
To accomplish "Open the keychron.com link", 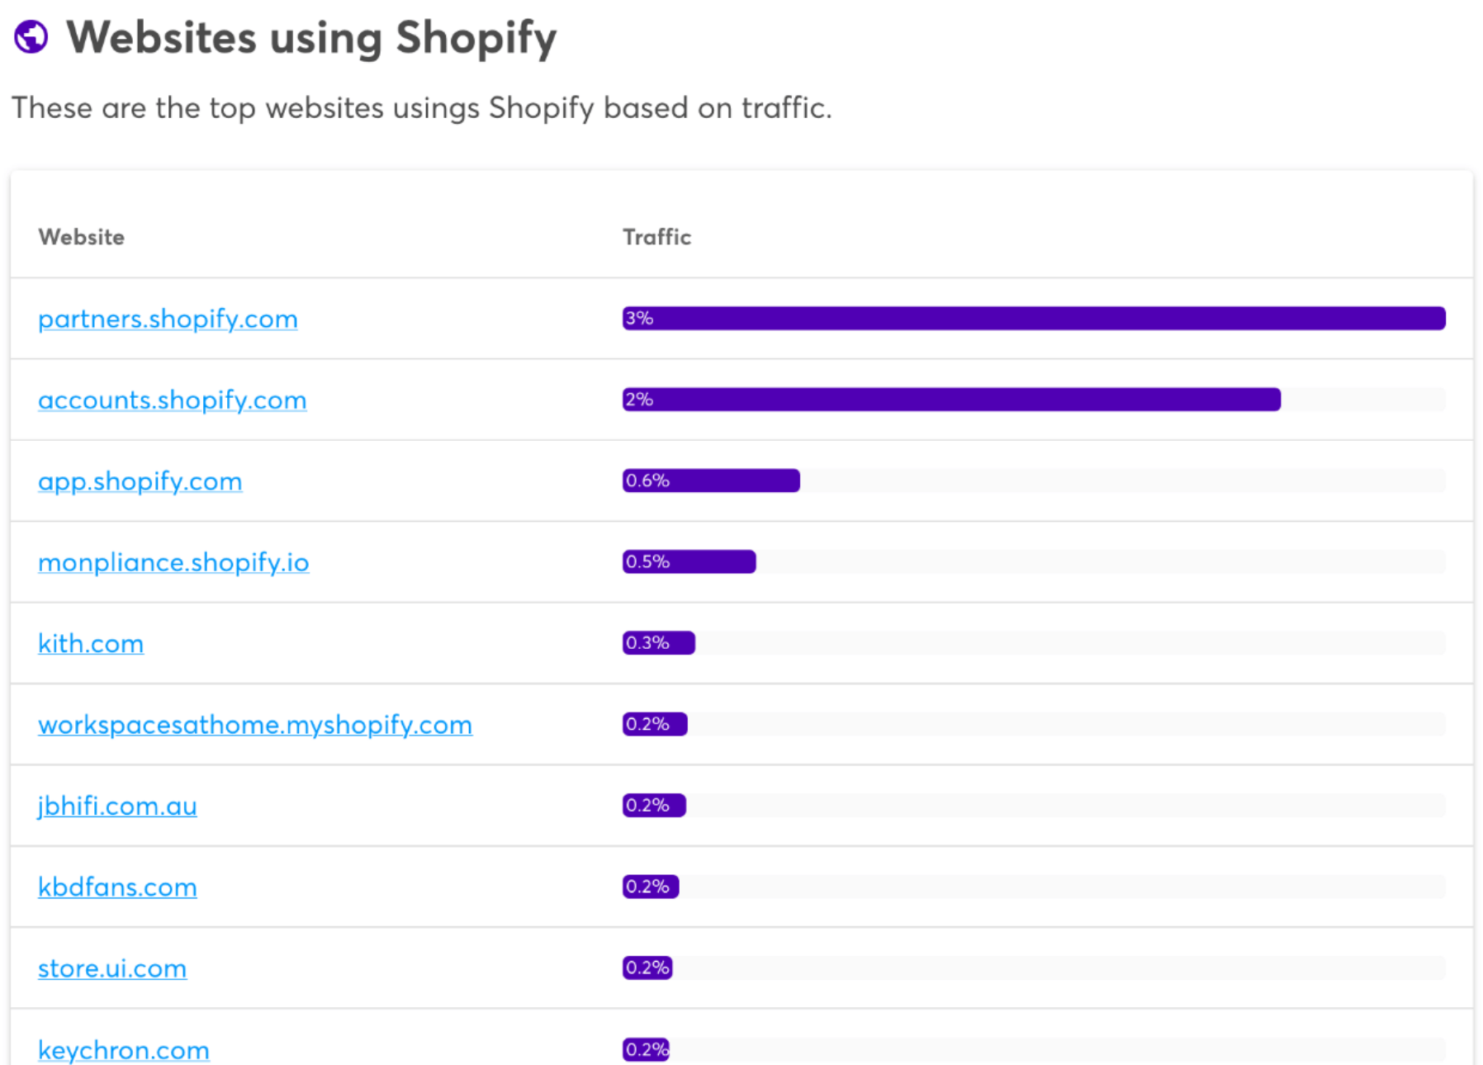I will (124, 1049).
